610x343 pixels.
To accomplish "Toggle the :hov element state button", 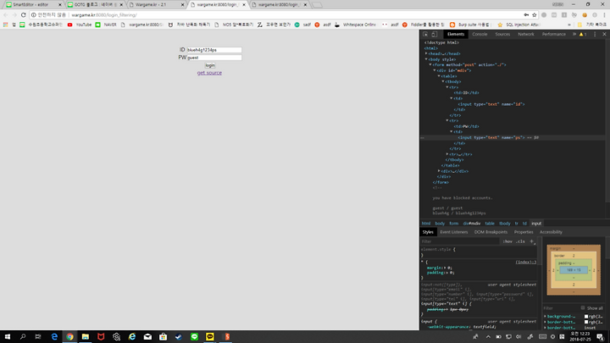I will (x=507, y=241).
